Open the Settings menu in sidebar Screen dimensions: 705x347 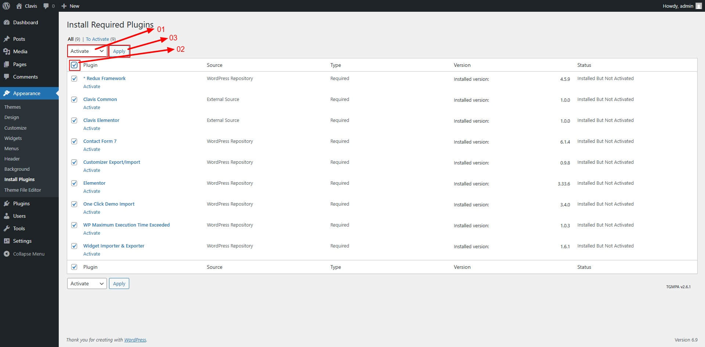pyautogui.click(x=22, y=241)
